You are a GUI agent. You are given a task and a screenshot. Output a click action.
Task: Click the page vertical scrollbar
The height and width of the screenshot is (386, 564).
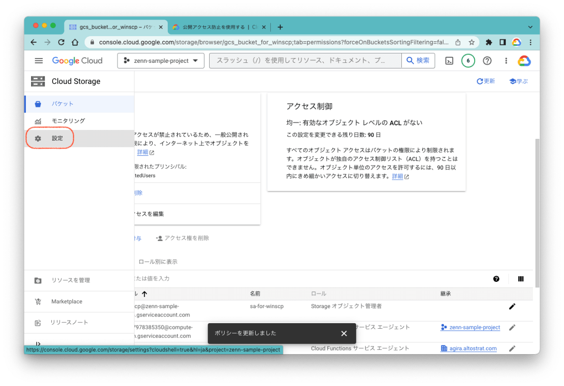pyautogui.click(x=537, y=213)
